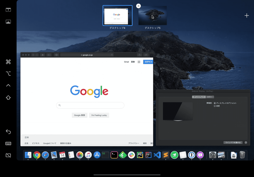This screenshot has height=177, width=254.
Task: Click the I'm Feeling Lucky button
Action: [x=99, y=115]
